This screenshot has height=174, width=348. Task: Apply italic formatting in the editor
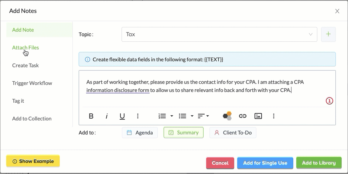pos(107,116)
